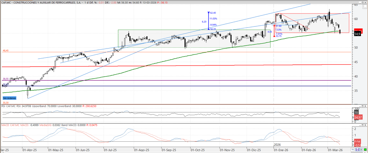Maximize the MACD indicator pane
The height and width of the screenshot is (153, 368).
click(362, 125)
